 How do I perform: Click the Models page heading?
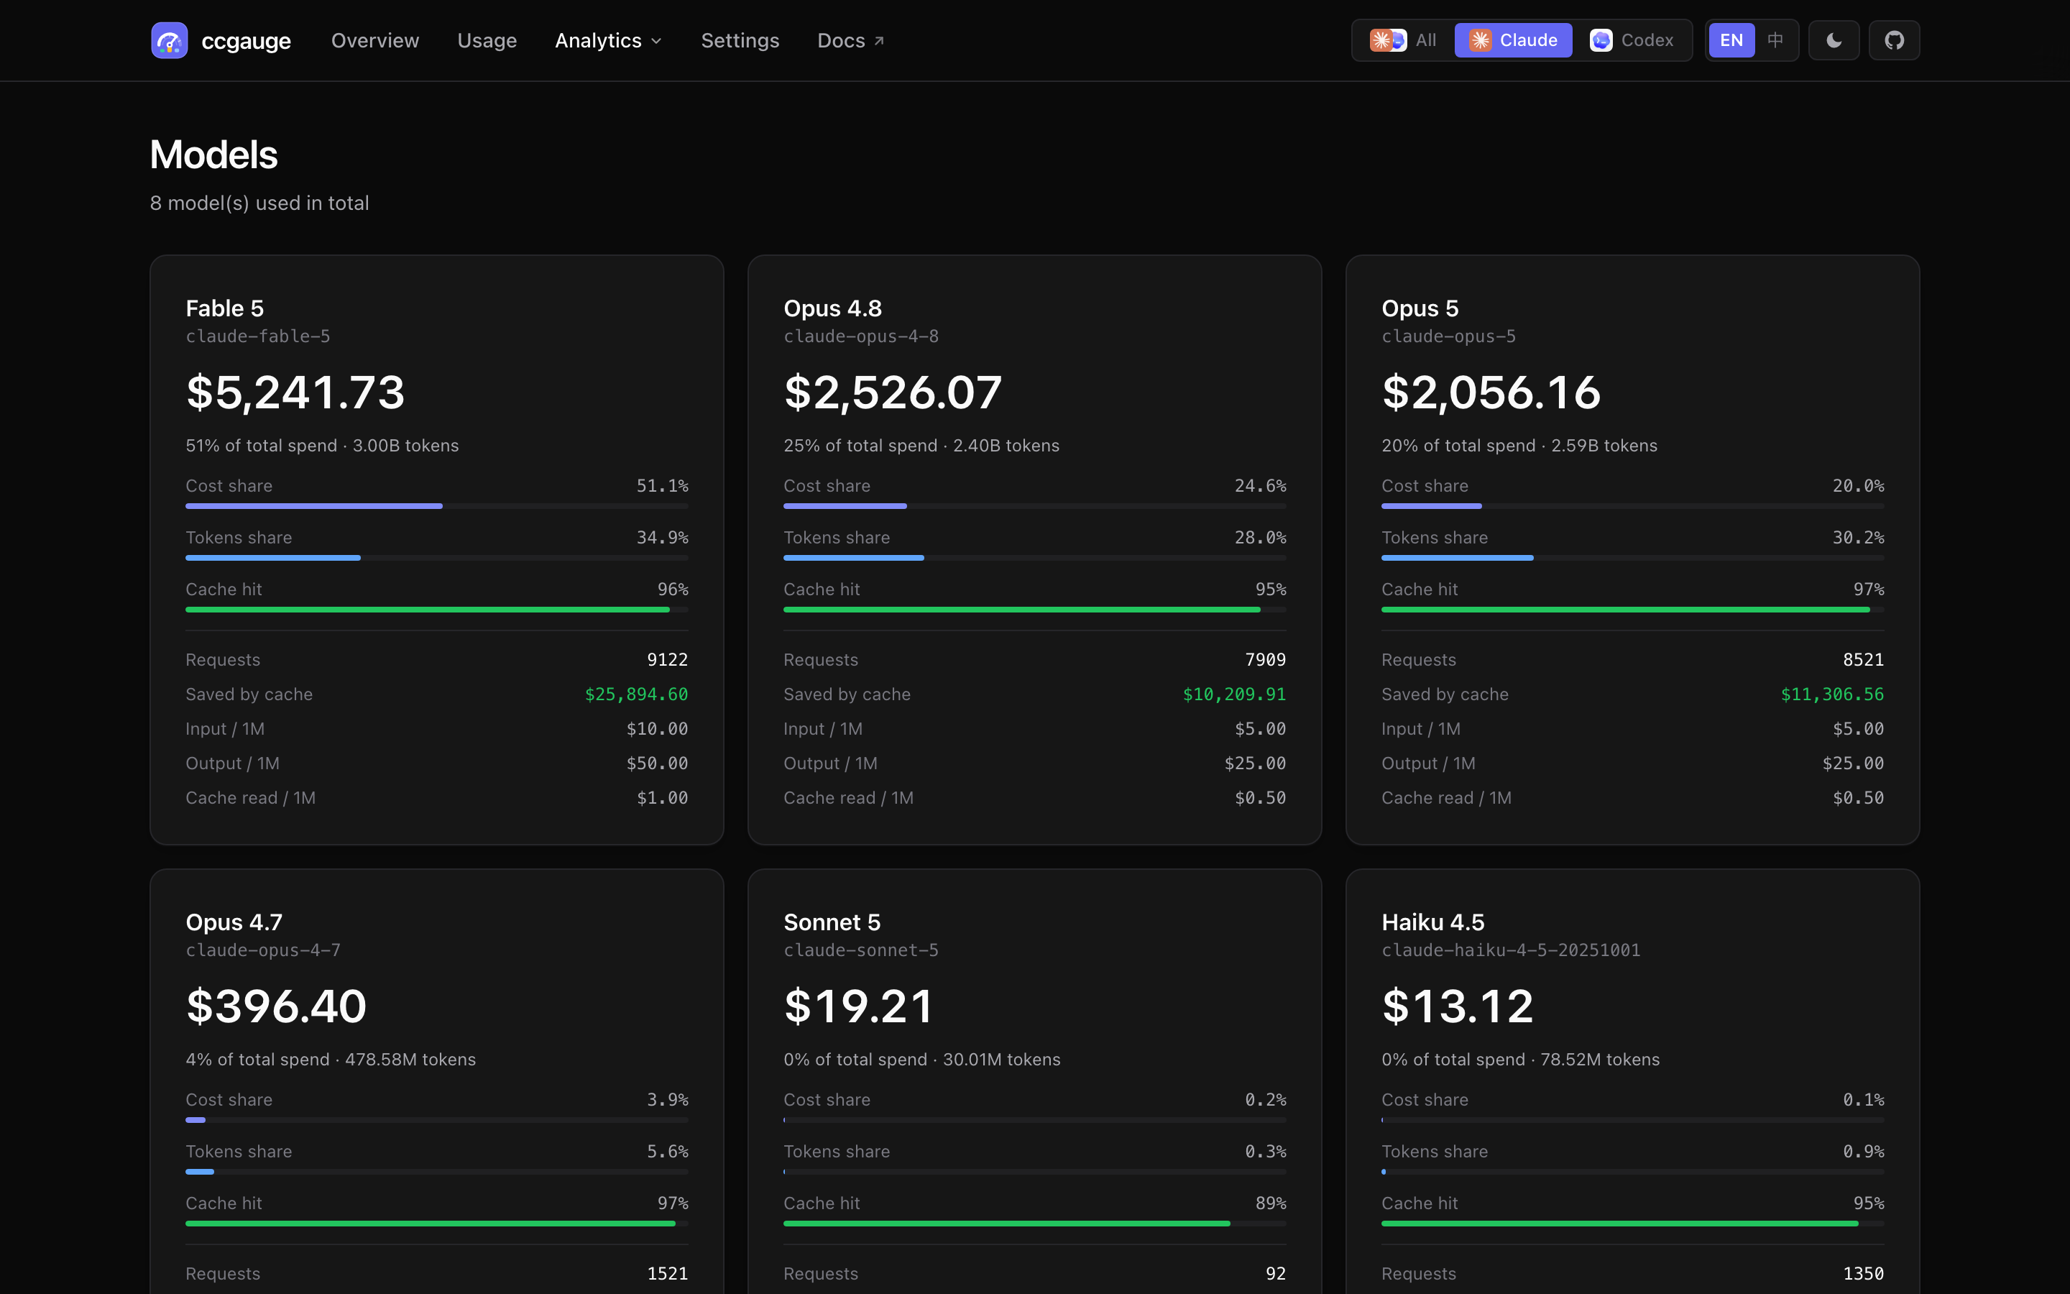coord(214,155)
